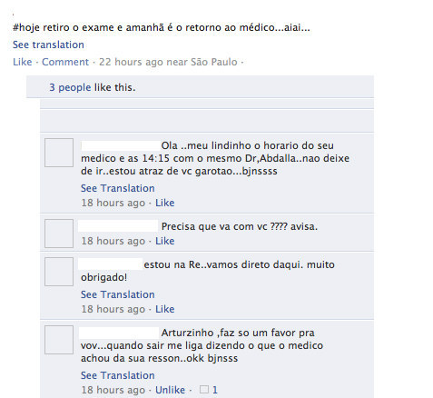See Translation of the Dr. Abdalla comment
Image resolution: width=433 pixels, height=398 pixels.
tap(118, 188)
